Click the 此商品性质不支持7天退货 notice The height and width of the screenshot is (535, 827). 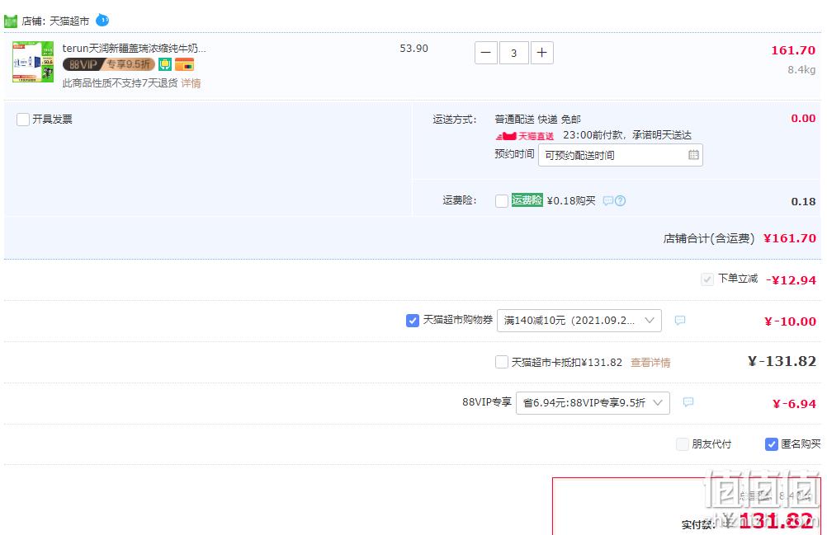[120, 83]
